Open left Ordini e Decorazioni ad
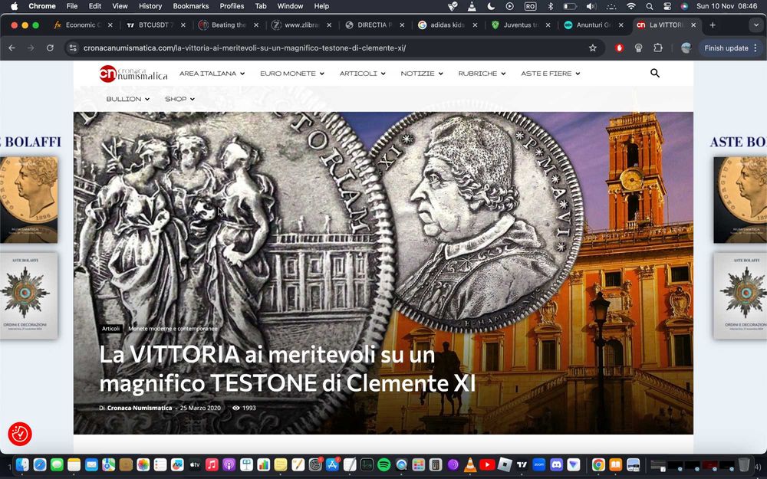 click(29, 295)
